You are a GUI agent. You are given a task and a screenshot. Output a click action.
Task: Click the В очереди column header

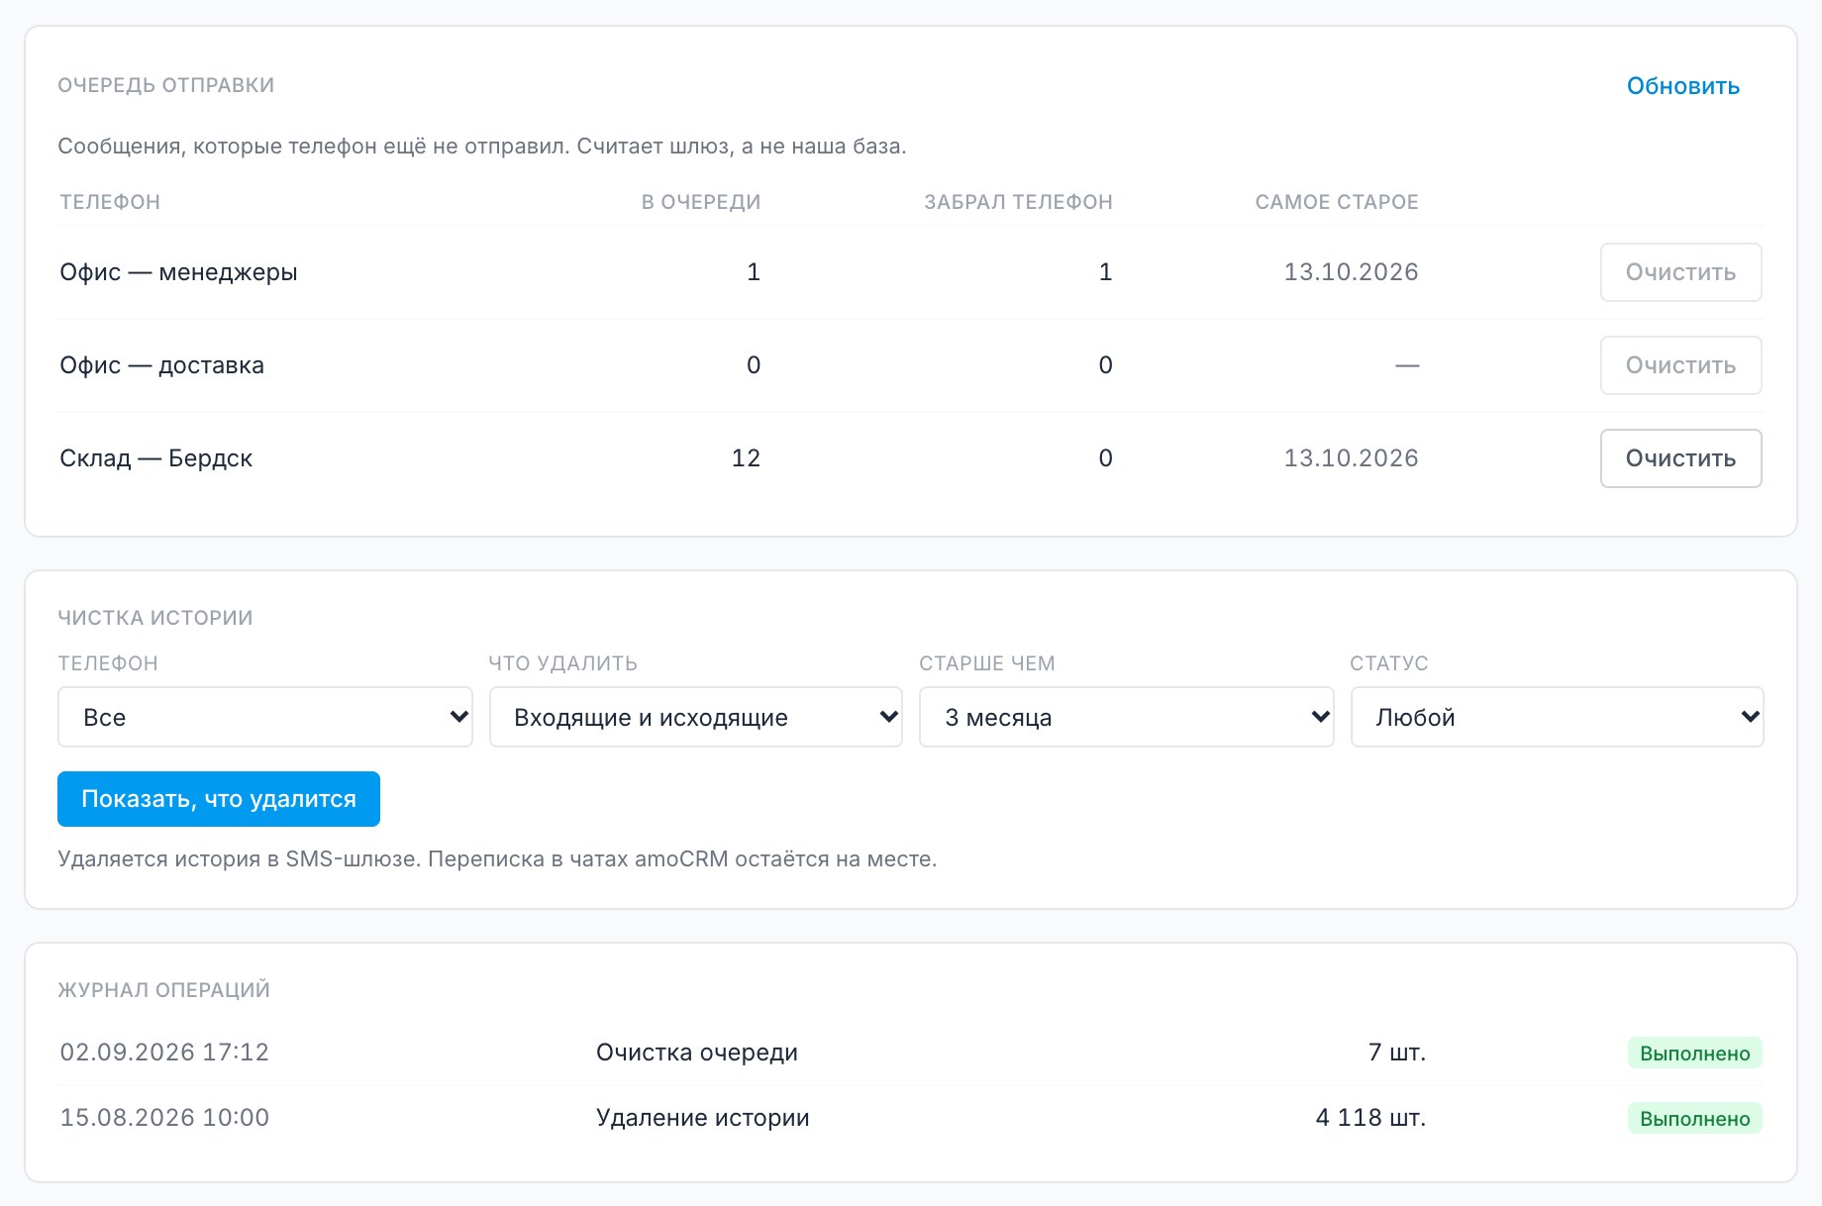pos(701,202)
